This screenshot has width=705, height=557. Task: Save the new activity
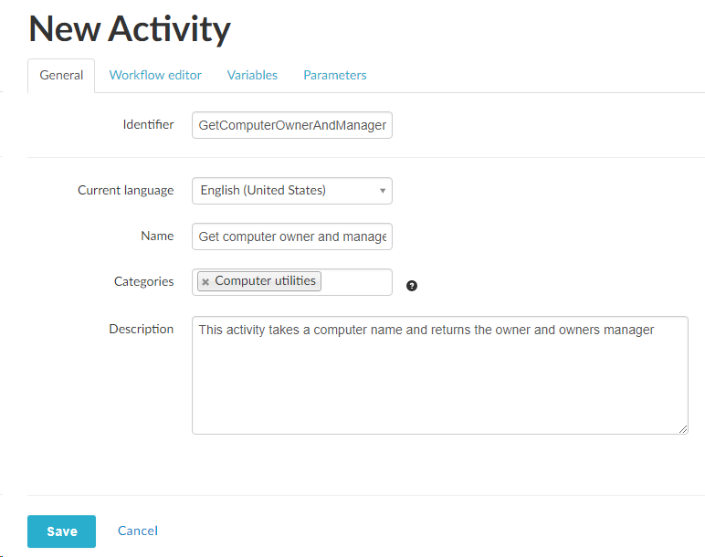tap(62, 531)
